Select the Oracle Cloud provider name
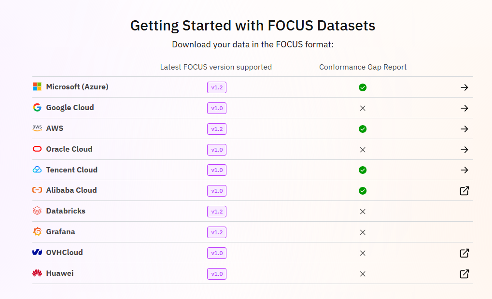Screen dimensions: 492x299 (x=69, y=149)
